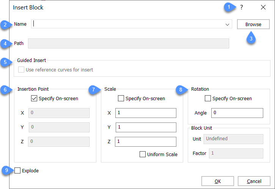The height and width of the screenshot is (189, 275).
Task: Close the Insert Block dialog
Action: tap(263, 7)
